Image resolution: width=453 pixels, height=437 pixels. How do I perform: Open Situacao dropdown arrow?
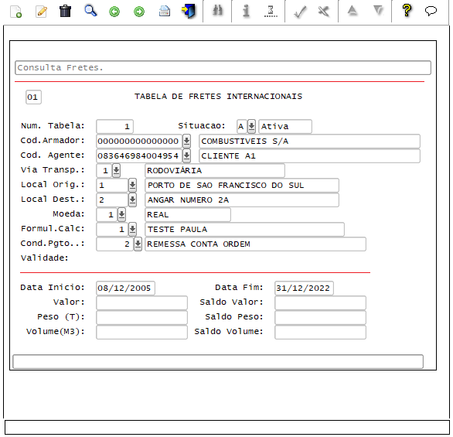[x=252, y=126]
